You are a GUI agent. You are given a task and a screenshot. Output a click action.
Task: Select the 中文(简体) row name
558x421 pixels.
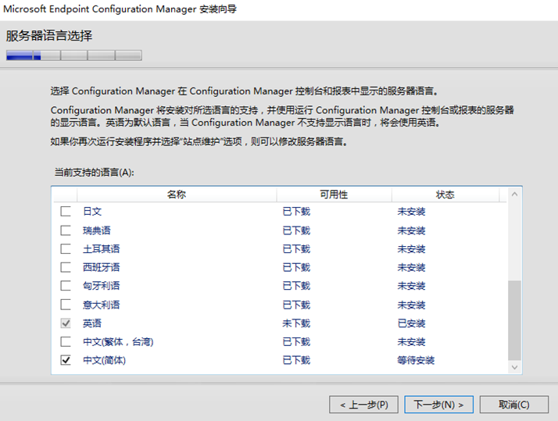pyautogui.click(x=104, y=360)
